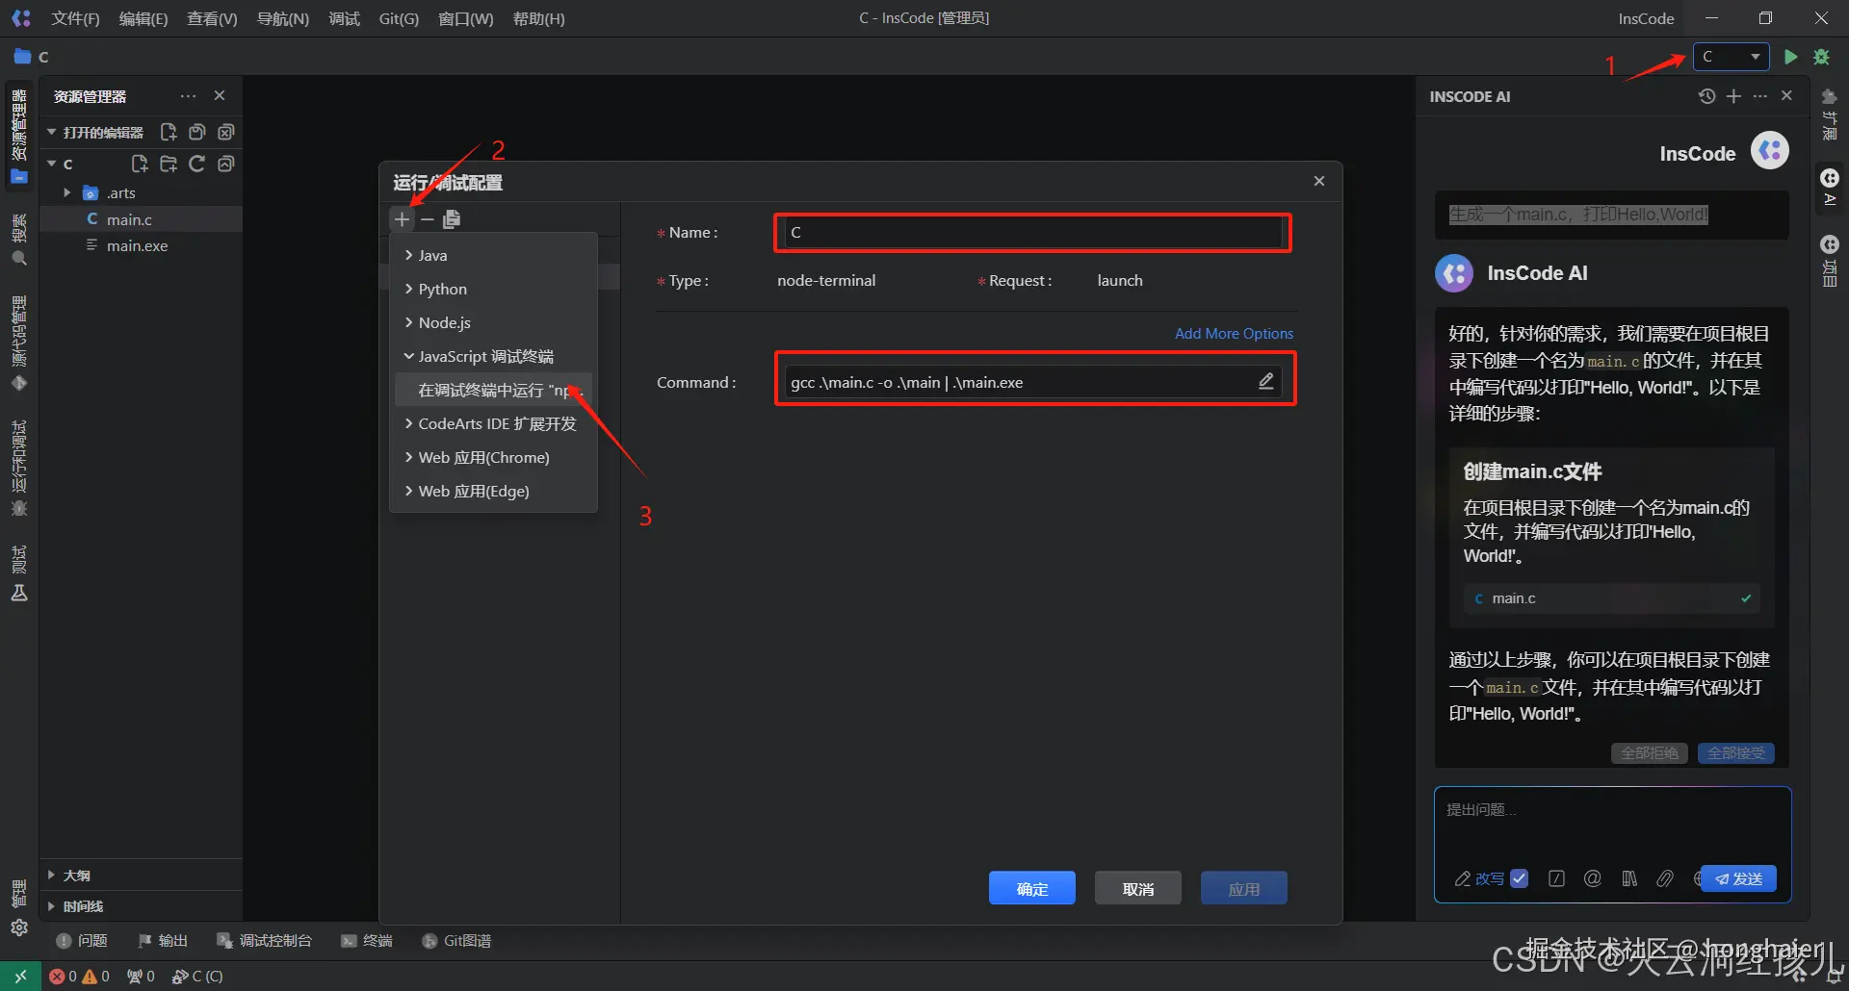This screenshot has width=1849, height=991.
Task: Mention context with the @ icon
Action: [1593, 878]
